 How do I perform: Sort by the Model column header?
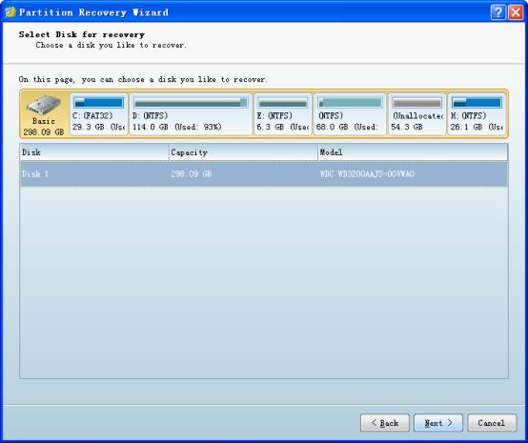click(413, 152)
